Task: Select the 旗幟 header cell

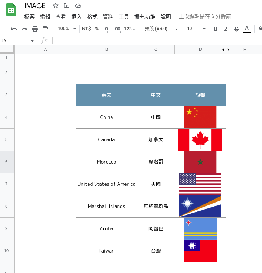Action: tap(200, 95)
